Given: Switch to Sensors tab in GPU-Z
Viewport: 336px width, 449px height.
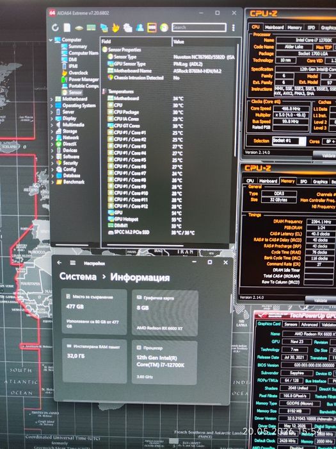Looking at the screenshot, I should pyautogui.click(x=291, y=324).
